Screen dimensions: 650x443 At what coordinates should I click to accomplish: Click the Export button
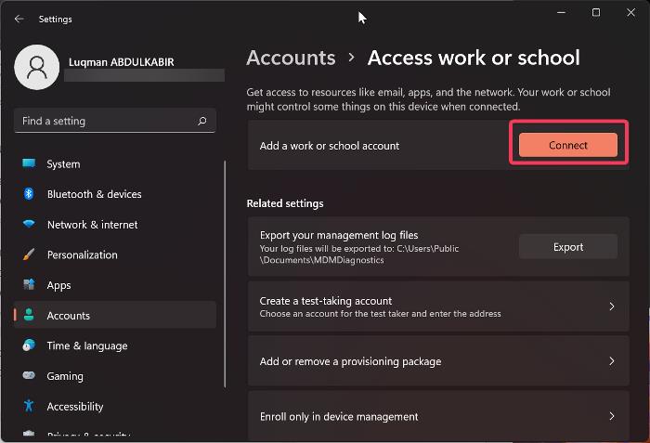[x=567, y=247]
